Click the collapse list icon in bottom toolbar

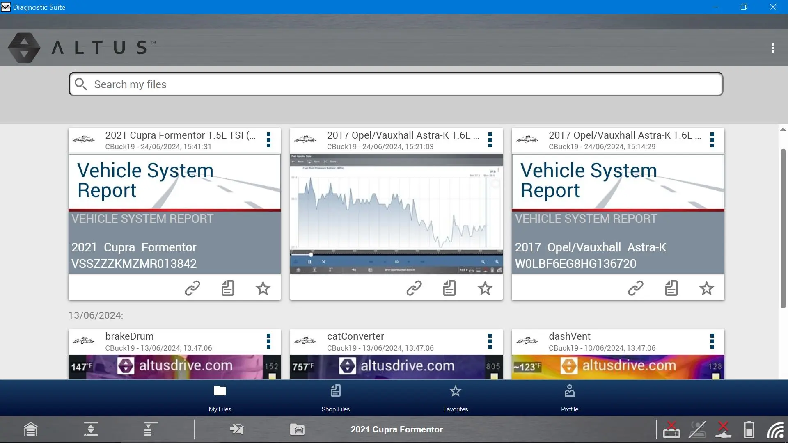[151, 429]
